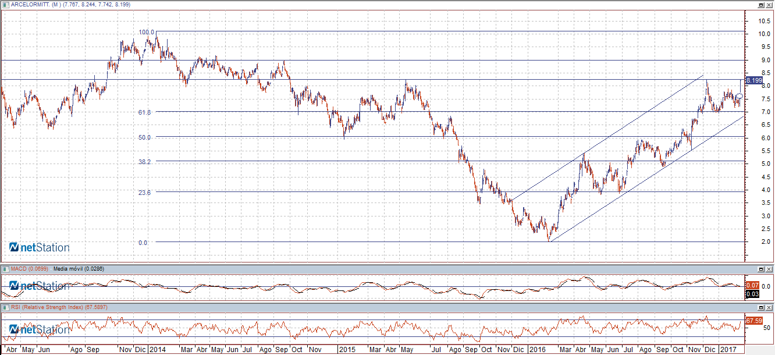Click the MACD panel menu icon
Screen dimensions: 775x355
click(x=5, y=269)
